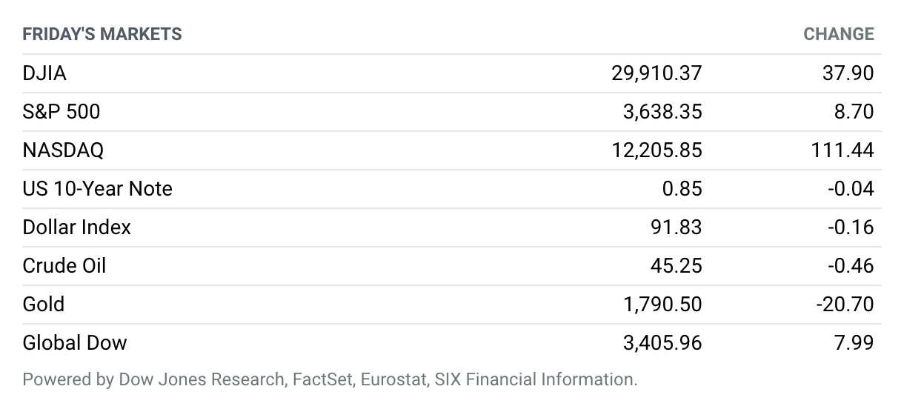Click the 10-Year Note change -0.04
The width and height of the screenshot is (901, 412).
click(x=851, y=189)
